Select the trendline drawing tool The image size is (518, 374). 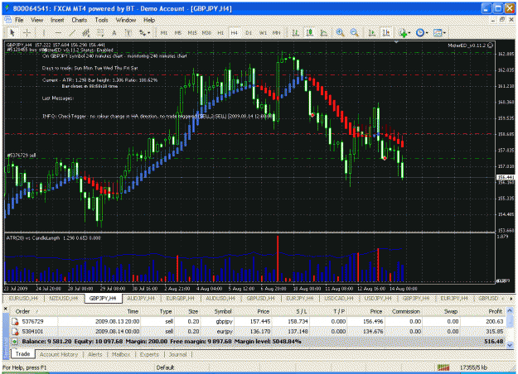[x=72, y=32]
